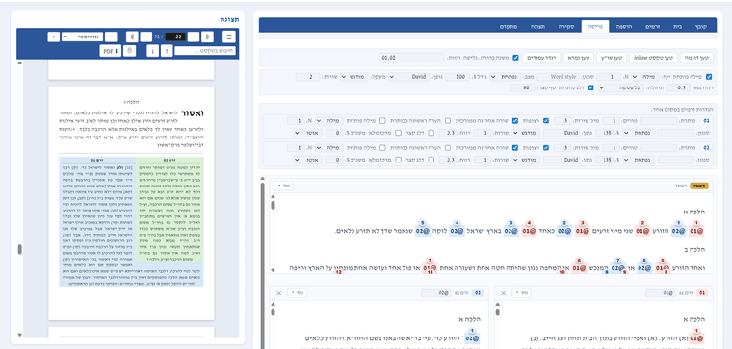Switch to the סקירה tab
Image resolution: width=732 pixels, height=349 pixels.
[x=567, y=27]
